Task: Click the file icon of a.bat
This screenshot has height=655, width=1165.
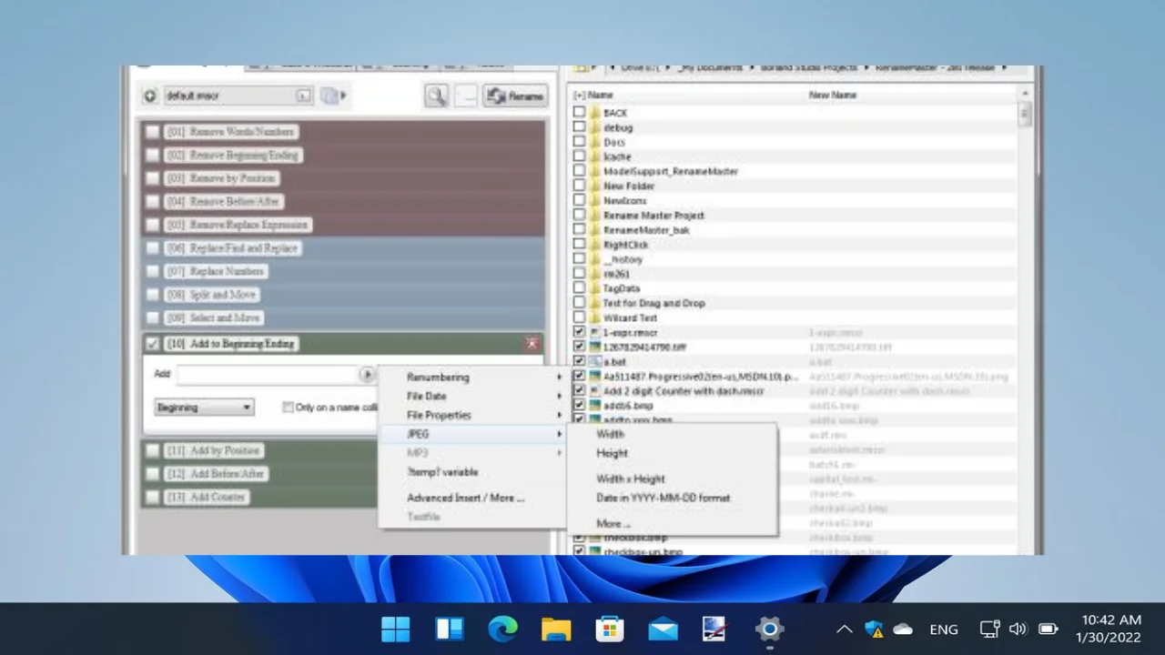Action: click(x=595, y=361)
